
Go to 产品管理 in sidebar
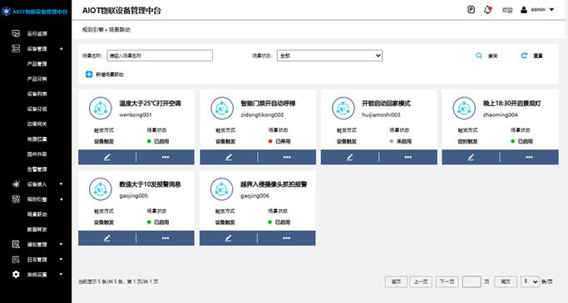(x=37, y=64)
